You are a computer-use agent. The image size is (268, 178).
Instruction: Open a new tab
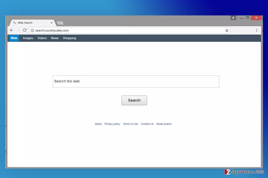60,23
